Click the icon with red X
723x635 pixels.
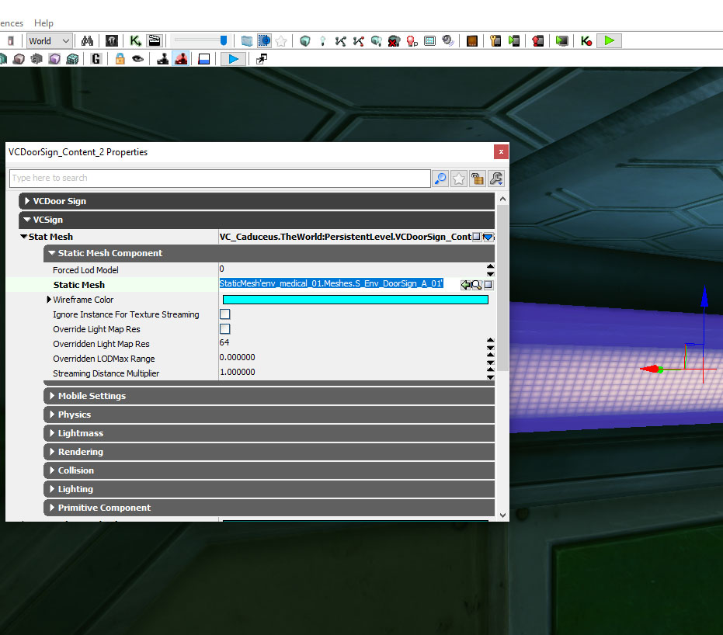pos(394,41)
